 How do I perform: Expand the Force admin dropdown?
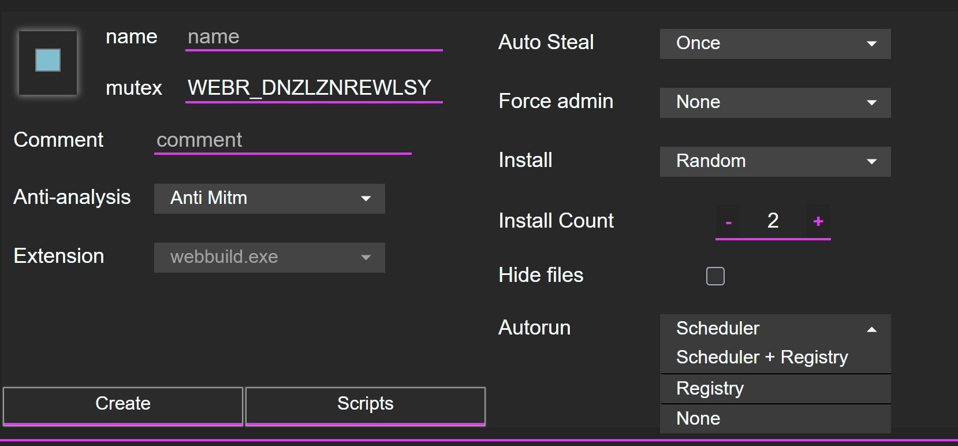[x=775, y=103]
